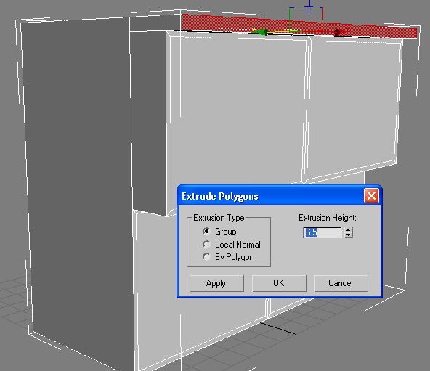Click the red selected polygon on top
Image resolution: width=430 pixels, height=371 pixels.
tap(299, 26)
